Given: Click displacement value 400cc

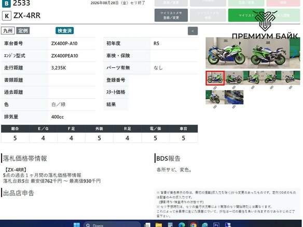Looking at the screenshot, I should click(x=58, y=117).
